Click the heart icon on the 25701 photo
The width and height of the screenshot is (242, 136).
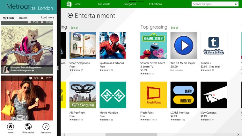42,78
